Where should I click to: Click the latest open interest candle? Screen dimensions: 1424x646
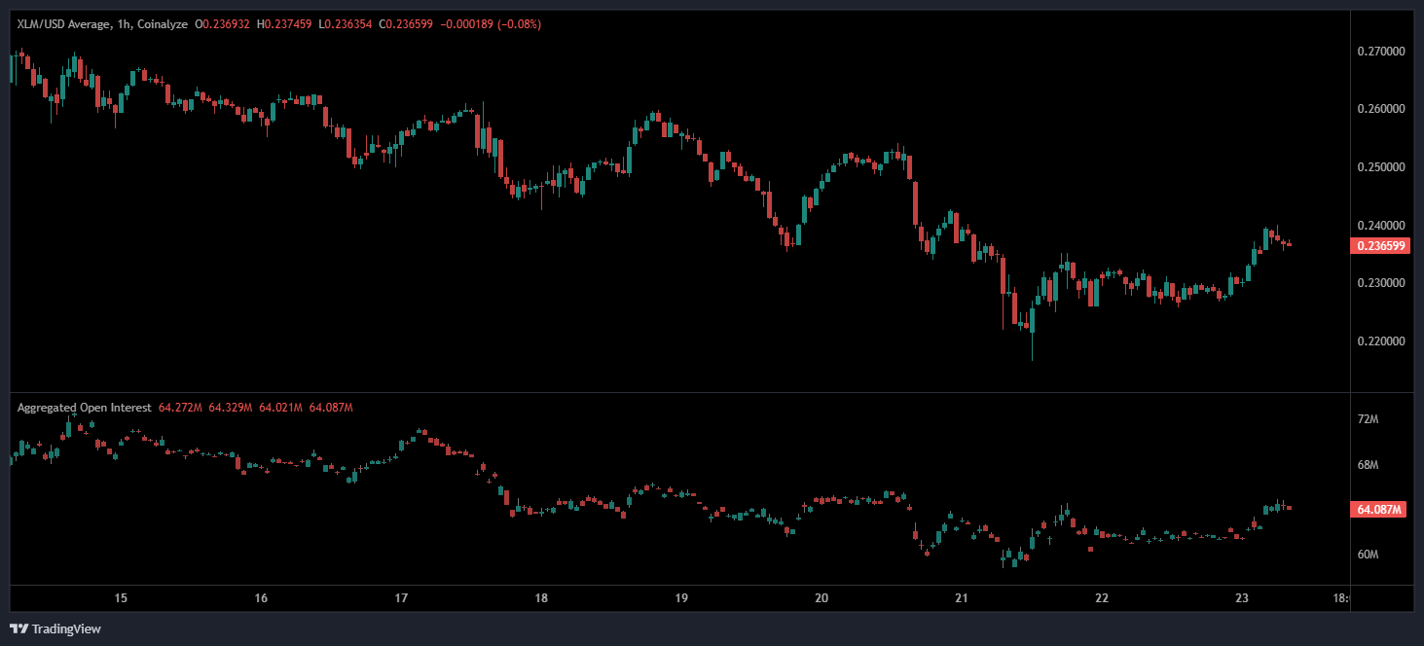tap(1290, 508)
